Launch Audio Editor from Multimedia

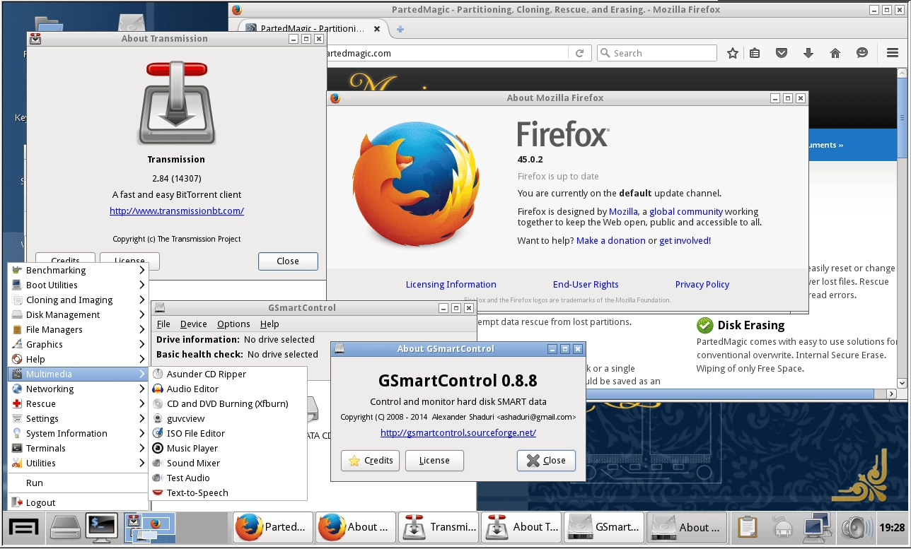click(228, 389)
